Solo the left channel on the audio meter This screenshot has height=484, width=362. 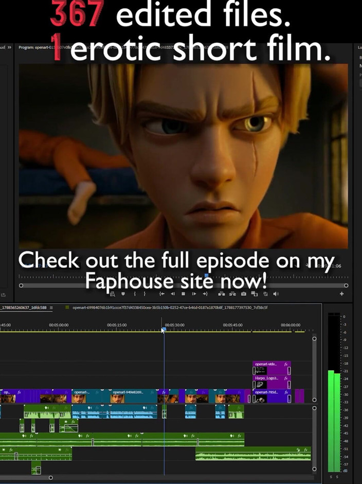coord(331,477)
